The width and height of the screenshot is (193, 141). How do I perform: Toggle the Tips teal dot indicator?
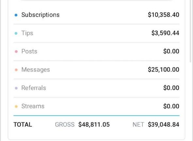click(16, 33)
